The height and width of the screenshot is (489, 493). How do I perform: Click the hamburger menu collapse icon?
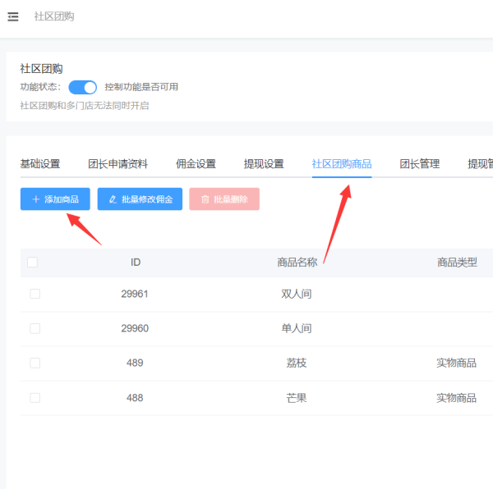tap(13, 16)
